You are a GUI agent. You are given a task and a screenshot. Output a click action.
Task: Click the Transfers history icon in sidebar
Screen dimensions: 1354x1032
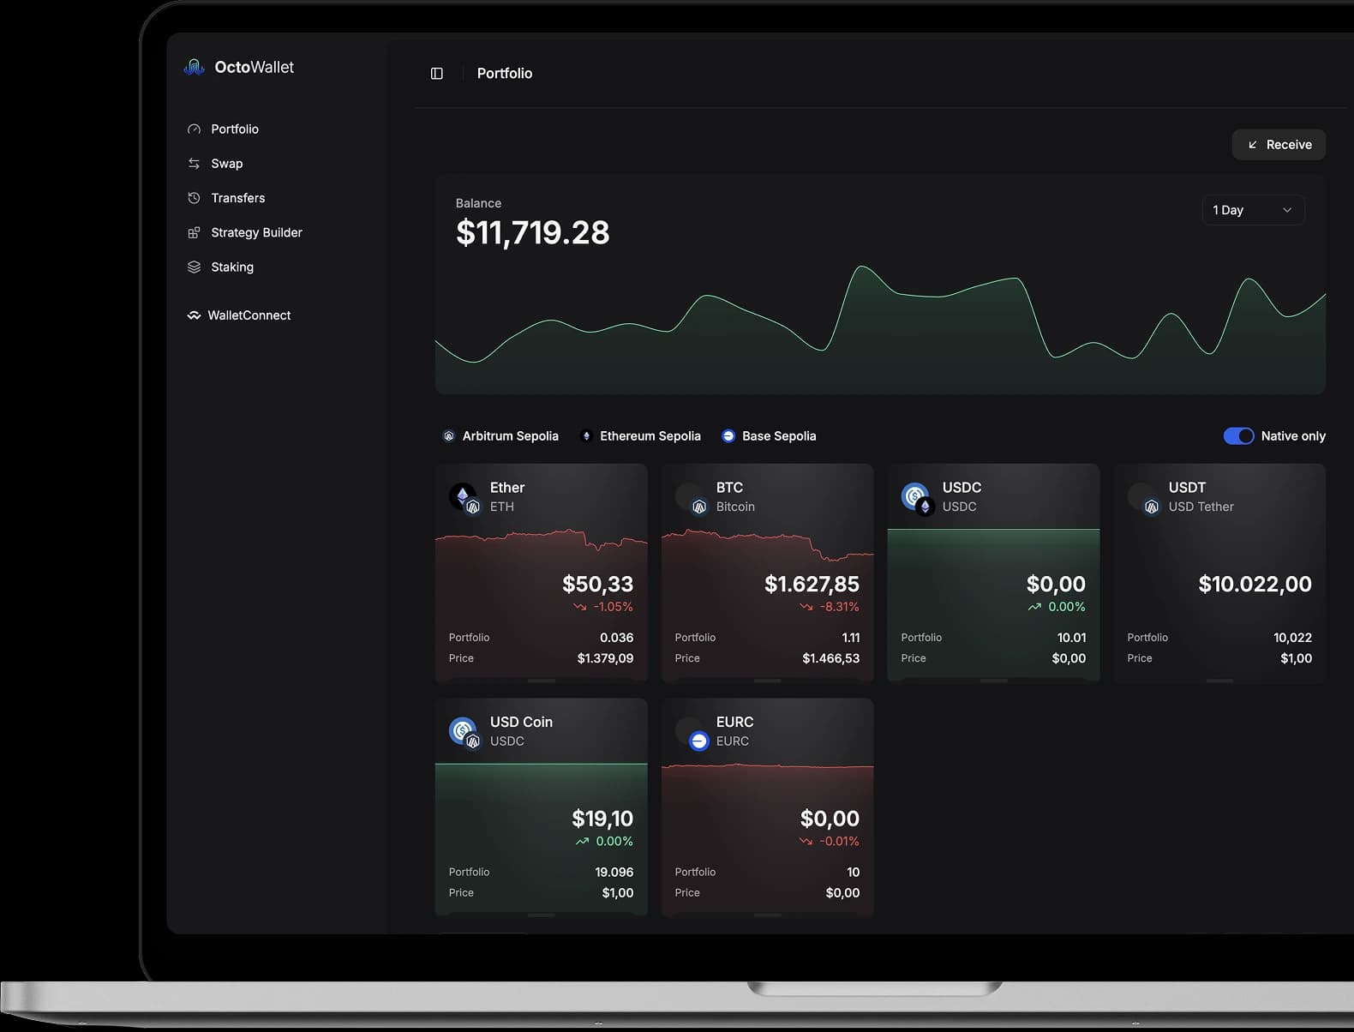[194, 198]
